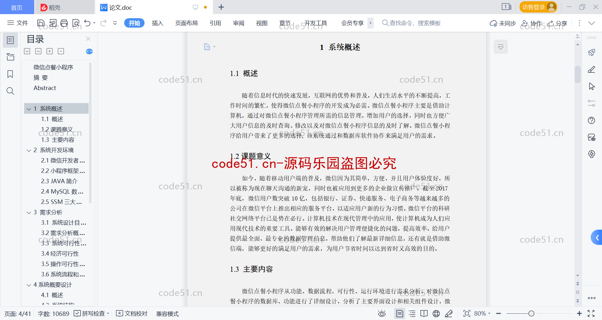Close the 目录 navigation panel

[x=88, y=39]
